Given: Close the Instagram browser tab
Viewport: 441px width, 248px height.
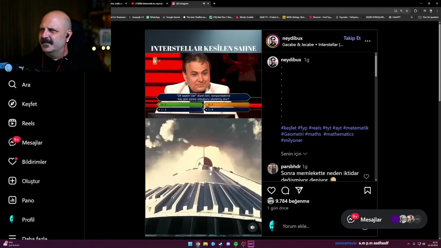Looking at the screenshot, I should click(x=208, y=3).
